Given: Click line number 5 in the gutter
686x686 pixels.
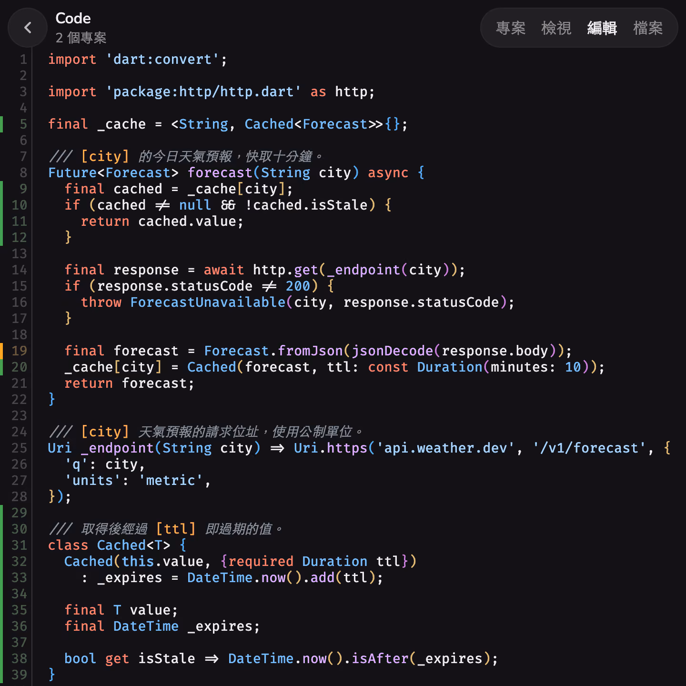Looking at the screenshot, I should click(x=23, y=124).
